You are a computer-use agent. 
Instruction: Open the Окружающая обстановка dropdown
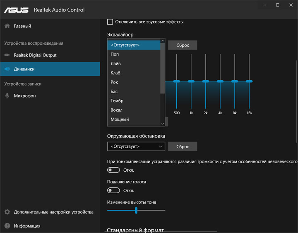tap(136, 147)
